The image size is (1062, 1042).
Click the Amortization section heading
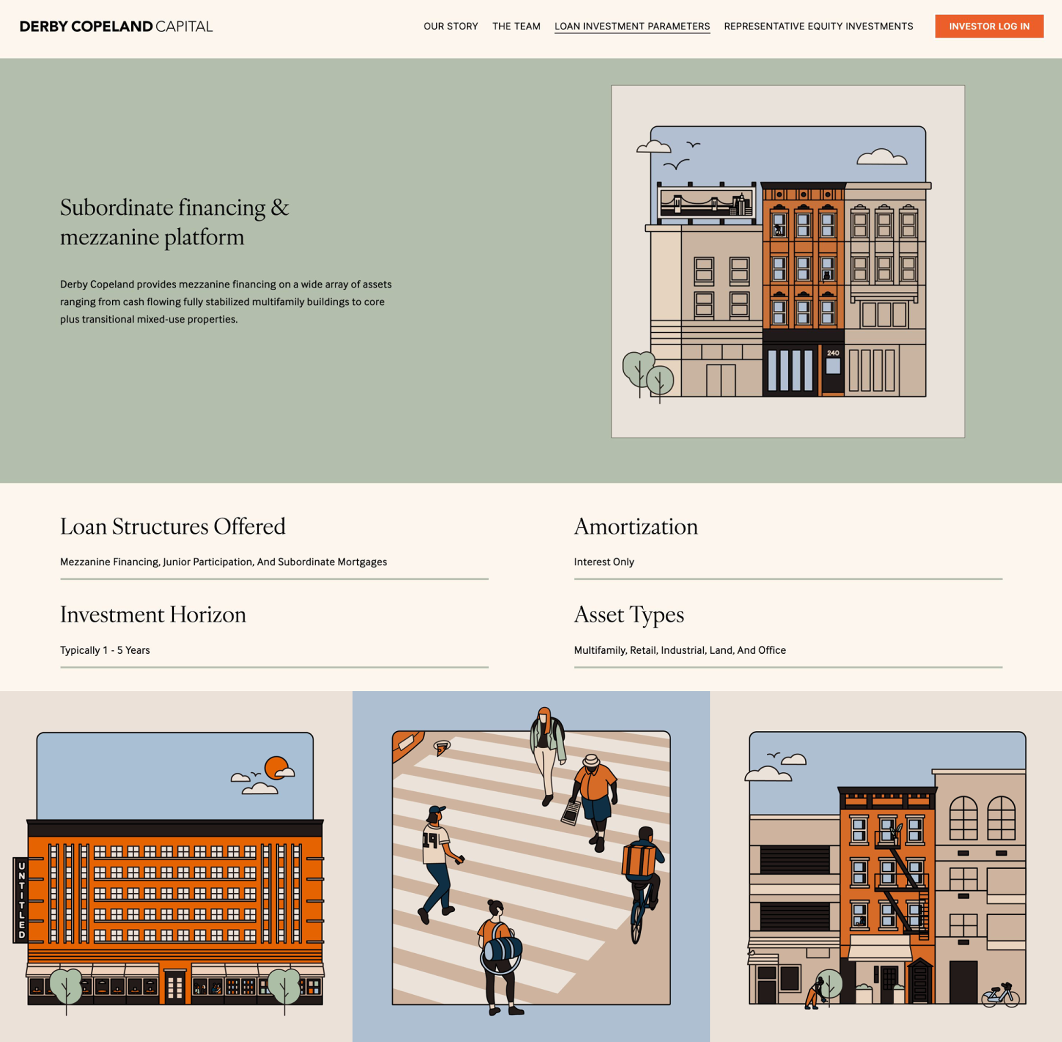pyautogui.click(x=635, y=526)
